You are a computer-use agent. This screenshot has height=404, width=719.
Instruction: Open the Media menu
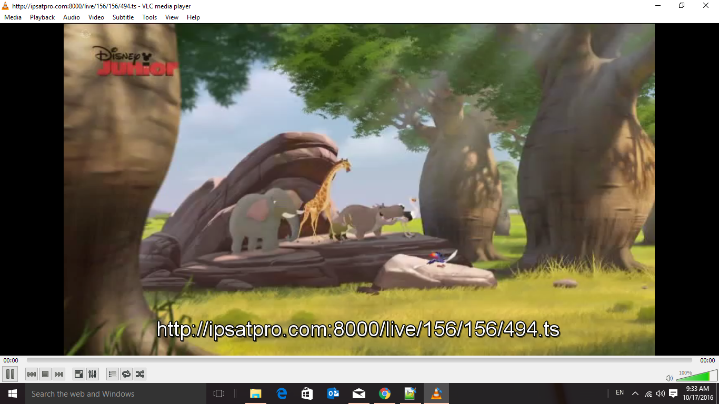13,17
